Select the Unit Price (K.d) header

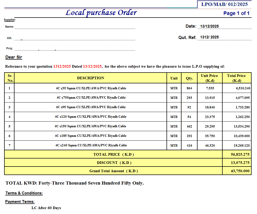click(209, 78)
